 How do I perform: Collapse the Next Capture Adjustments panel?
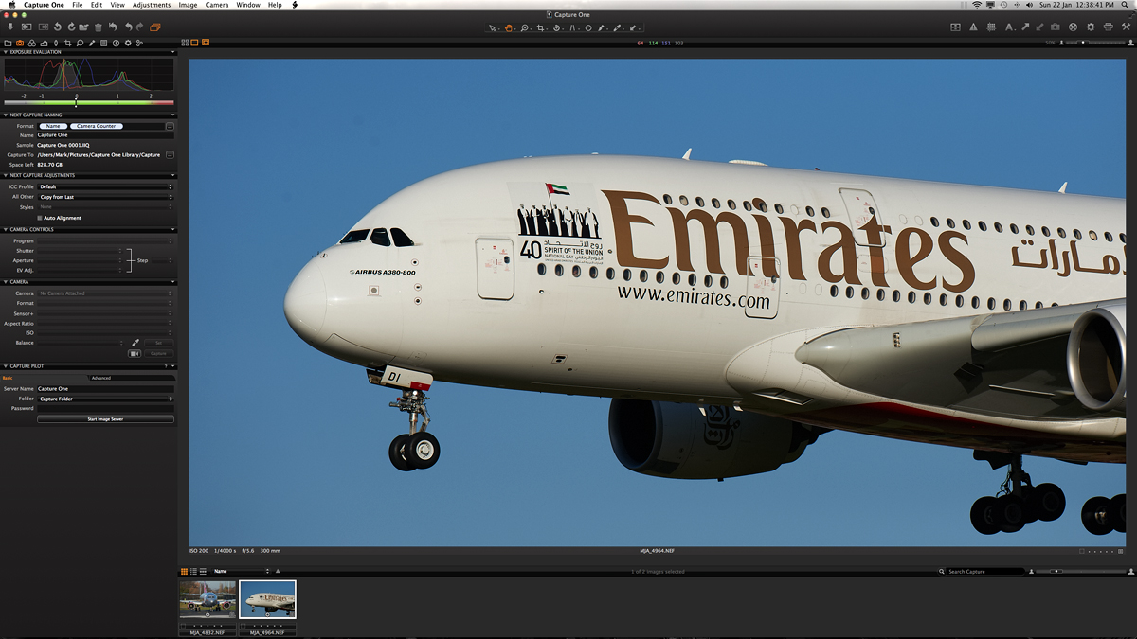(x=5, y=175)
